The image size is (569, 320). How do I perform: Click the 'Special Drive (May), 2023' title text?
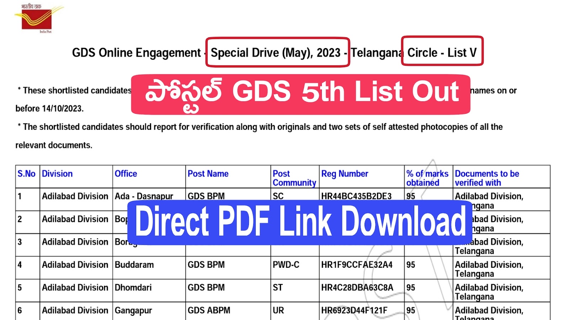(276, 53)
